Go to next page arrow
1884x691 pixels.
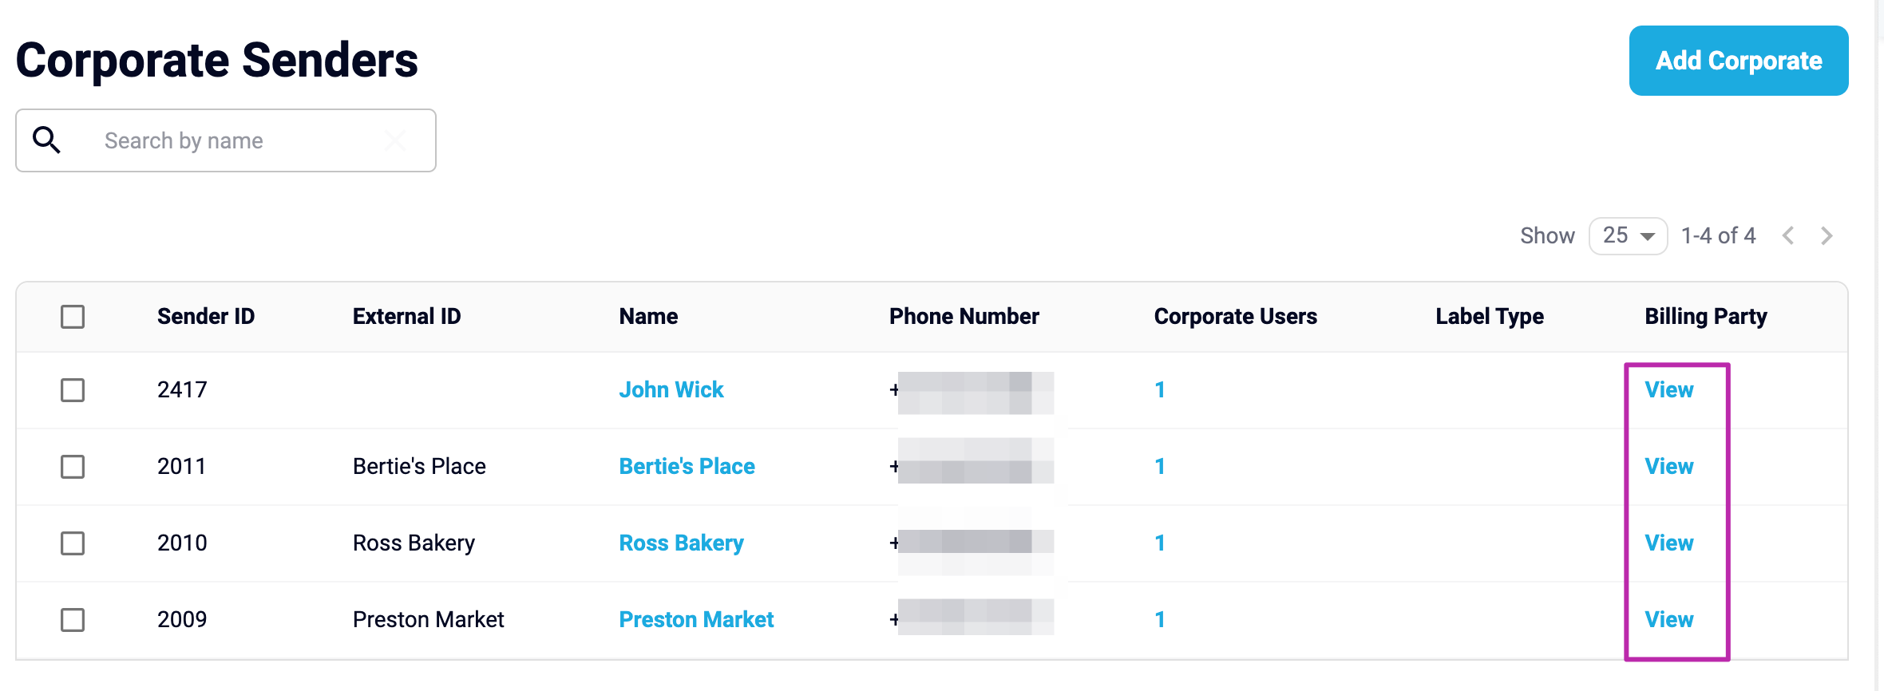[x=1827, y=236]
